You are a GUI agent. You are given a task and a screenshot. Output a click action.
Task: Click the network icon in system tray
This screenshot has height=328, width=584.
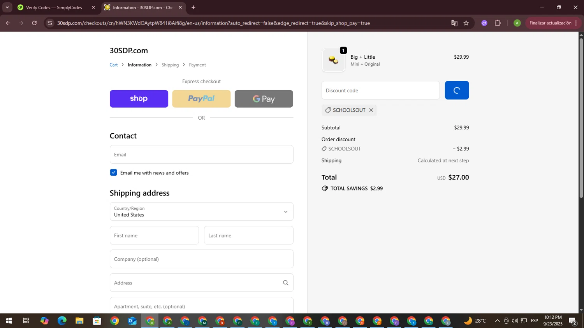[x=524, y=321]
